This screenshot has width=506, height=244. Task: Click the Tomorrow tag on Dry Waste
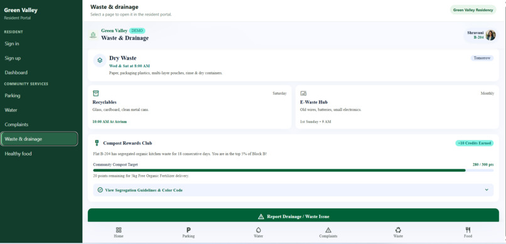coord(482,58)
